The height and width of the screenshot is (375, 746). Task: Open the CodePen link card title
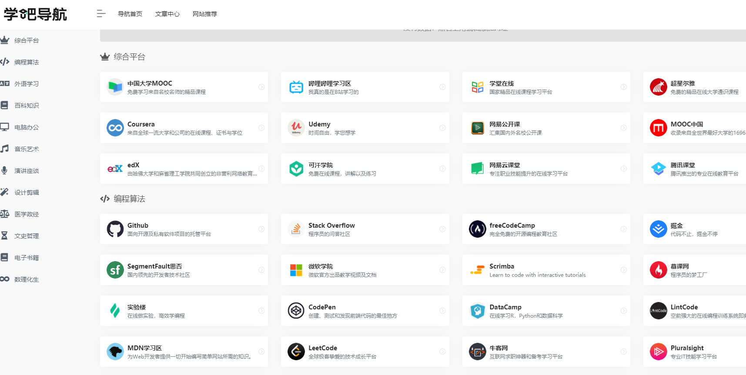[x=322, y=307]
